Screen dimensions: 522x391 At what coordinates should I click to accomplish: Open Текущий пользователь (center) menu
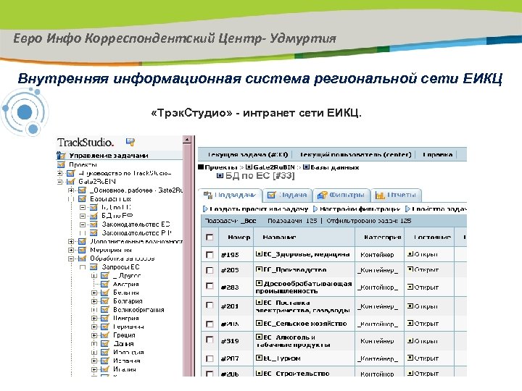pyautogui.click(x=355, y=155)
